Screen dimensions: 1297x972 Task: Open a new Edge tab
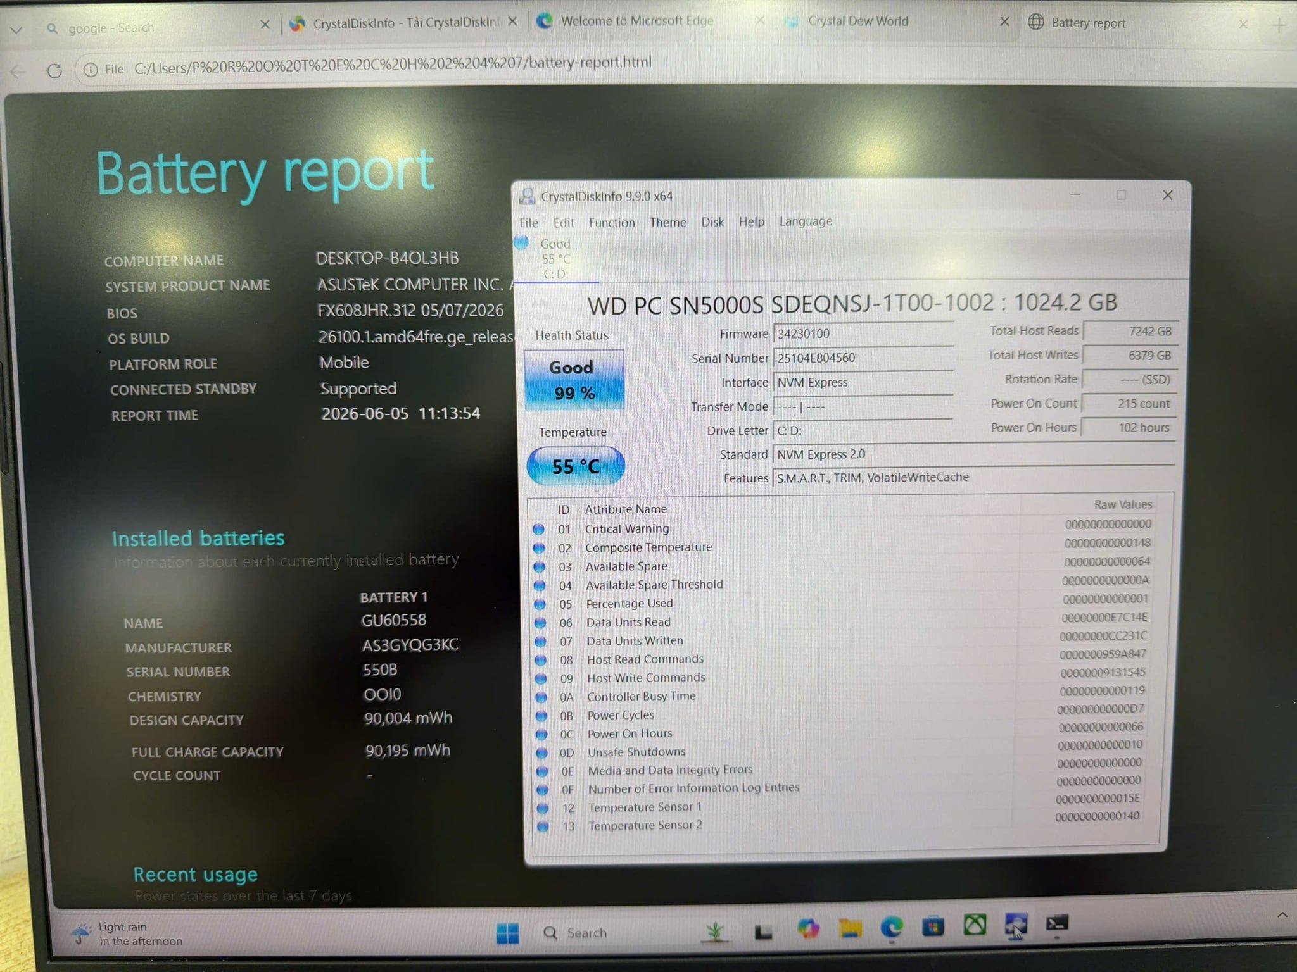point(1279,26)
